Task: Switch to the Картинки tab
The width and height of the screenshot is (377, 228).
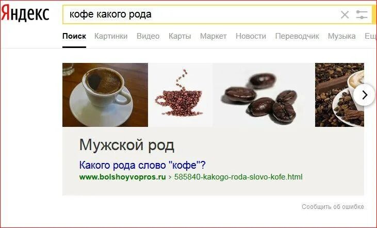Action: (111, 36)
